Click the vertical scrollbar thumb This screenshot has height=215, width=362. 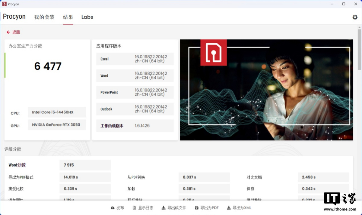pos(359,50)
